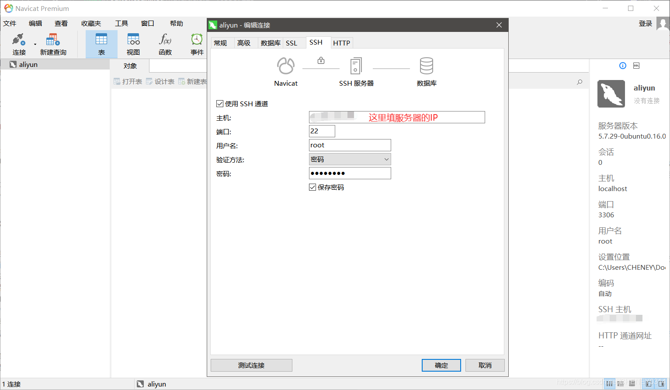
Task: Open the 文件 menu
Action: 10,23
